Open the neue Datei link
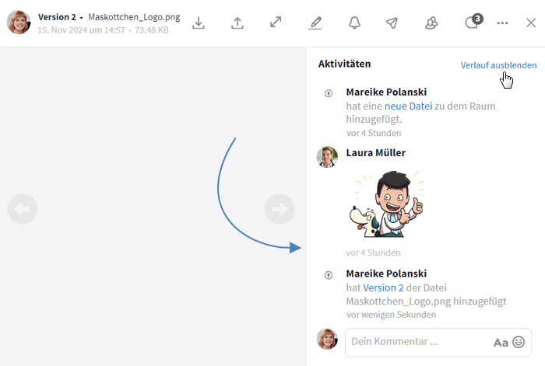Viewport: 545px width, 366px height. coord(409,106)
